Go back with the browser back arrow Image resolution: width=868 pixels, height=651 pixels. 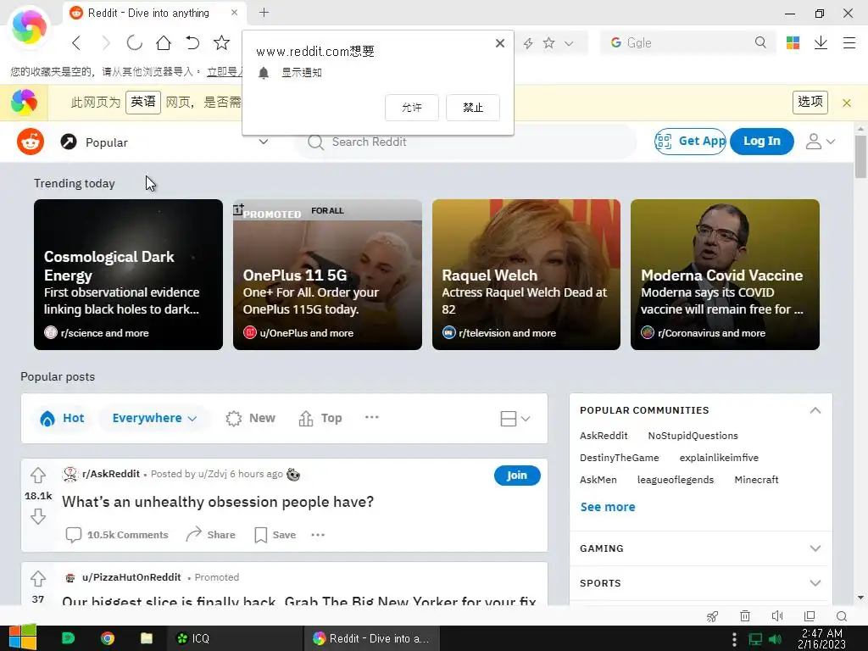point(76,42)
